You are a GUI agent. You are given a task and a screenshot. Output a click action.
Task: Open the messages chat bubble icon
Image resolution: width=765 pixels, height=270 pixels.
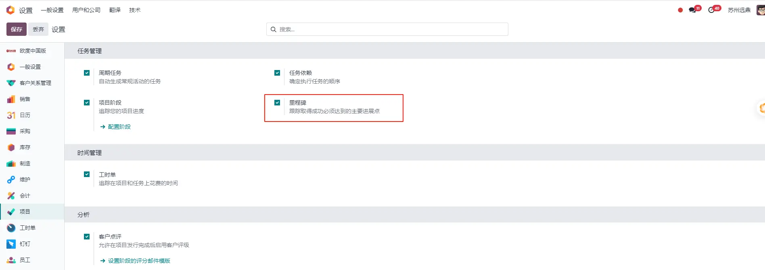tap(693, 10)
